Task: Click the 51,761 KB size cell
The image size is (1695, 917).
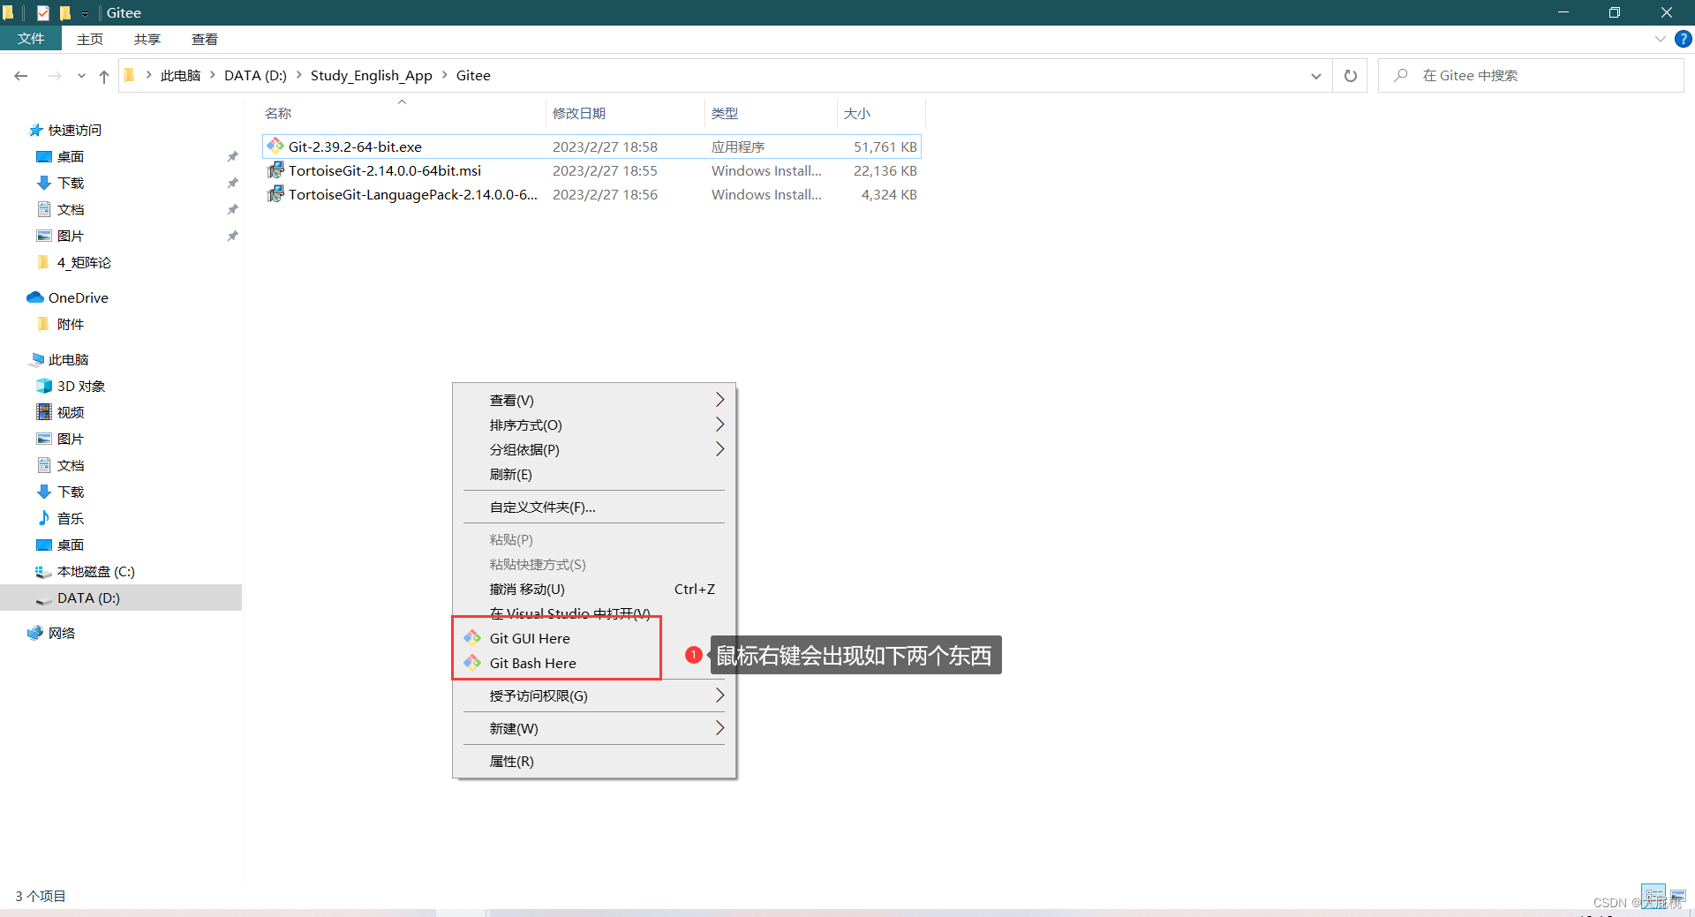Action: tap(885, 147)
